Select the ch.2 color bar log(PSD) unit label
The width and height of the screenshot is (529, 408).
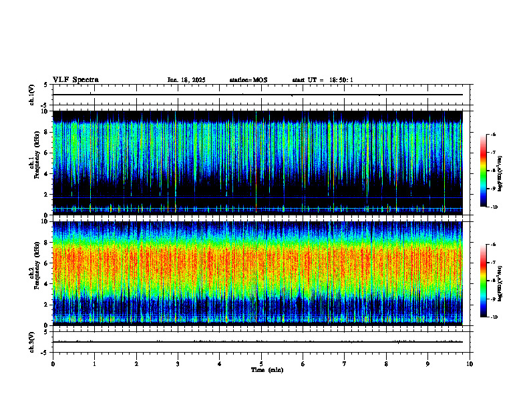coord(500,284)
